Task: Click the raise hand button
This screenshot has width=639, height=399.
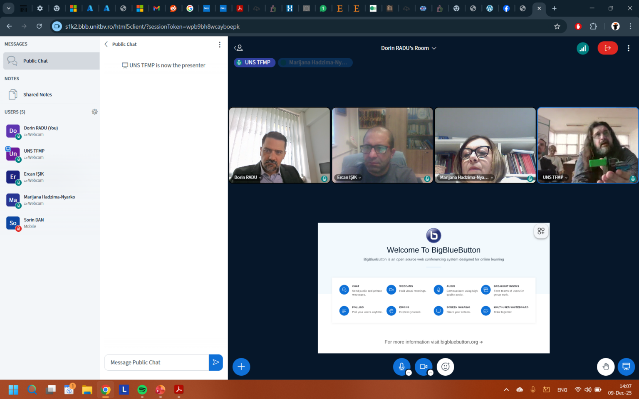Action: [606, 367]
